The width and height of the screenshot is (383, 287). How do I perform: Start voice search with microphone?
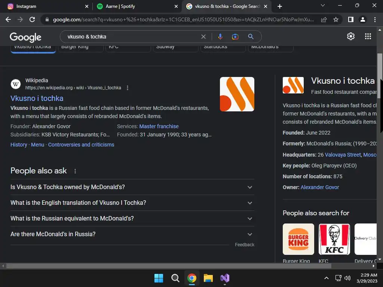pyautogui.click(x=220, y=37)
